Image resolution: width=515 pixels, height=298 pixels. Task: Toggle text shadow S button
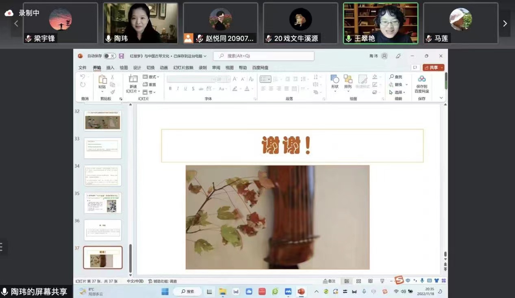193,89
